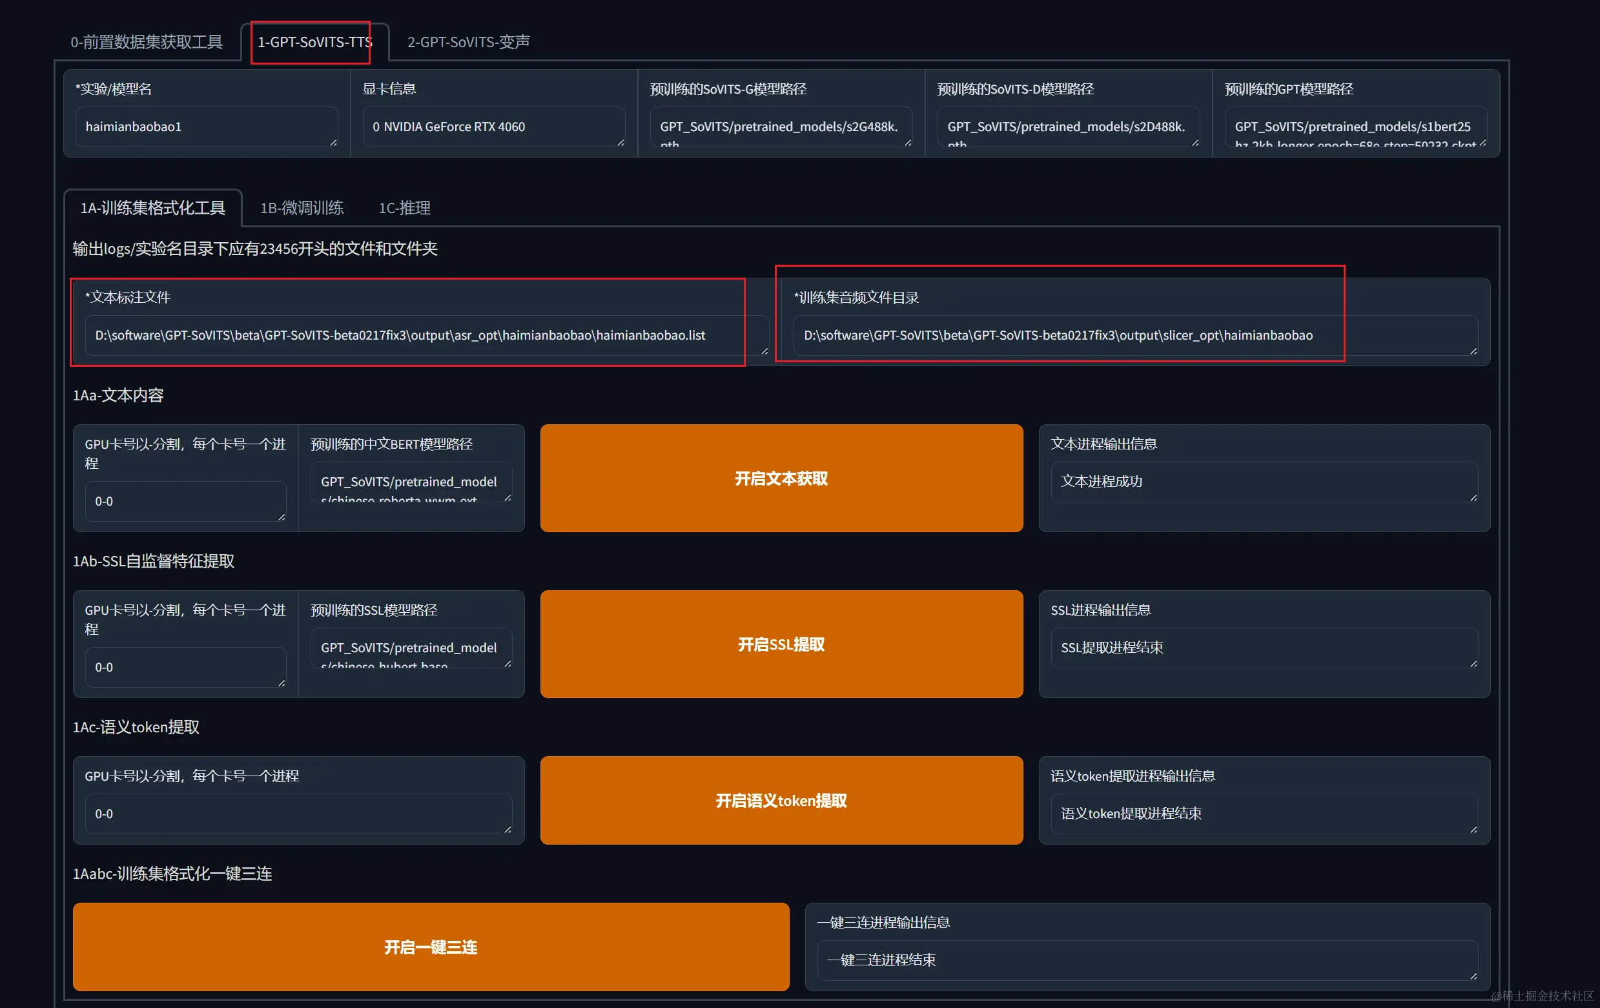The height and width of the screenshot is (1008, 1600).
Task: Grab resize handle of 文本进程输出信息 box
Action: (1473, 498)
